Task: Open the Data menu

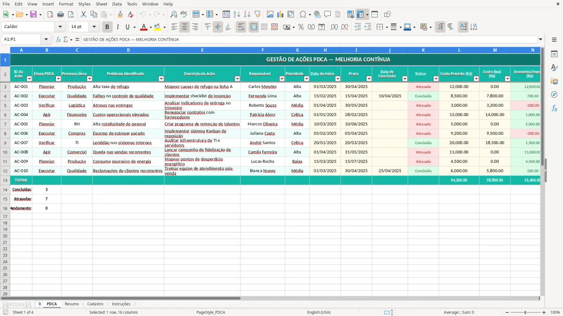Action: click(x=117, y=4)
